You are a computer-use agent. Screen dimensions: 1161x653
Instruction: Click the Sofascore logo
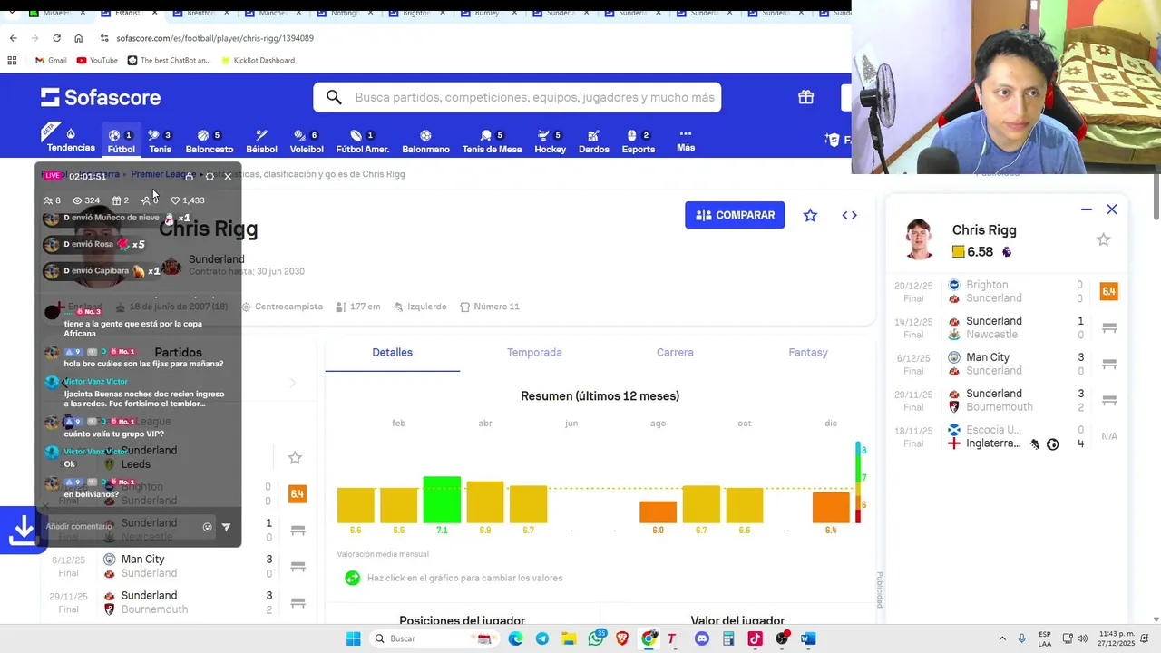(101, 97)
